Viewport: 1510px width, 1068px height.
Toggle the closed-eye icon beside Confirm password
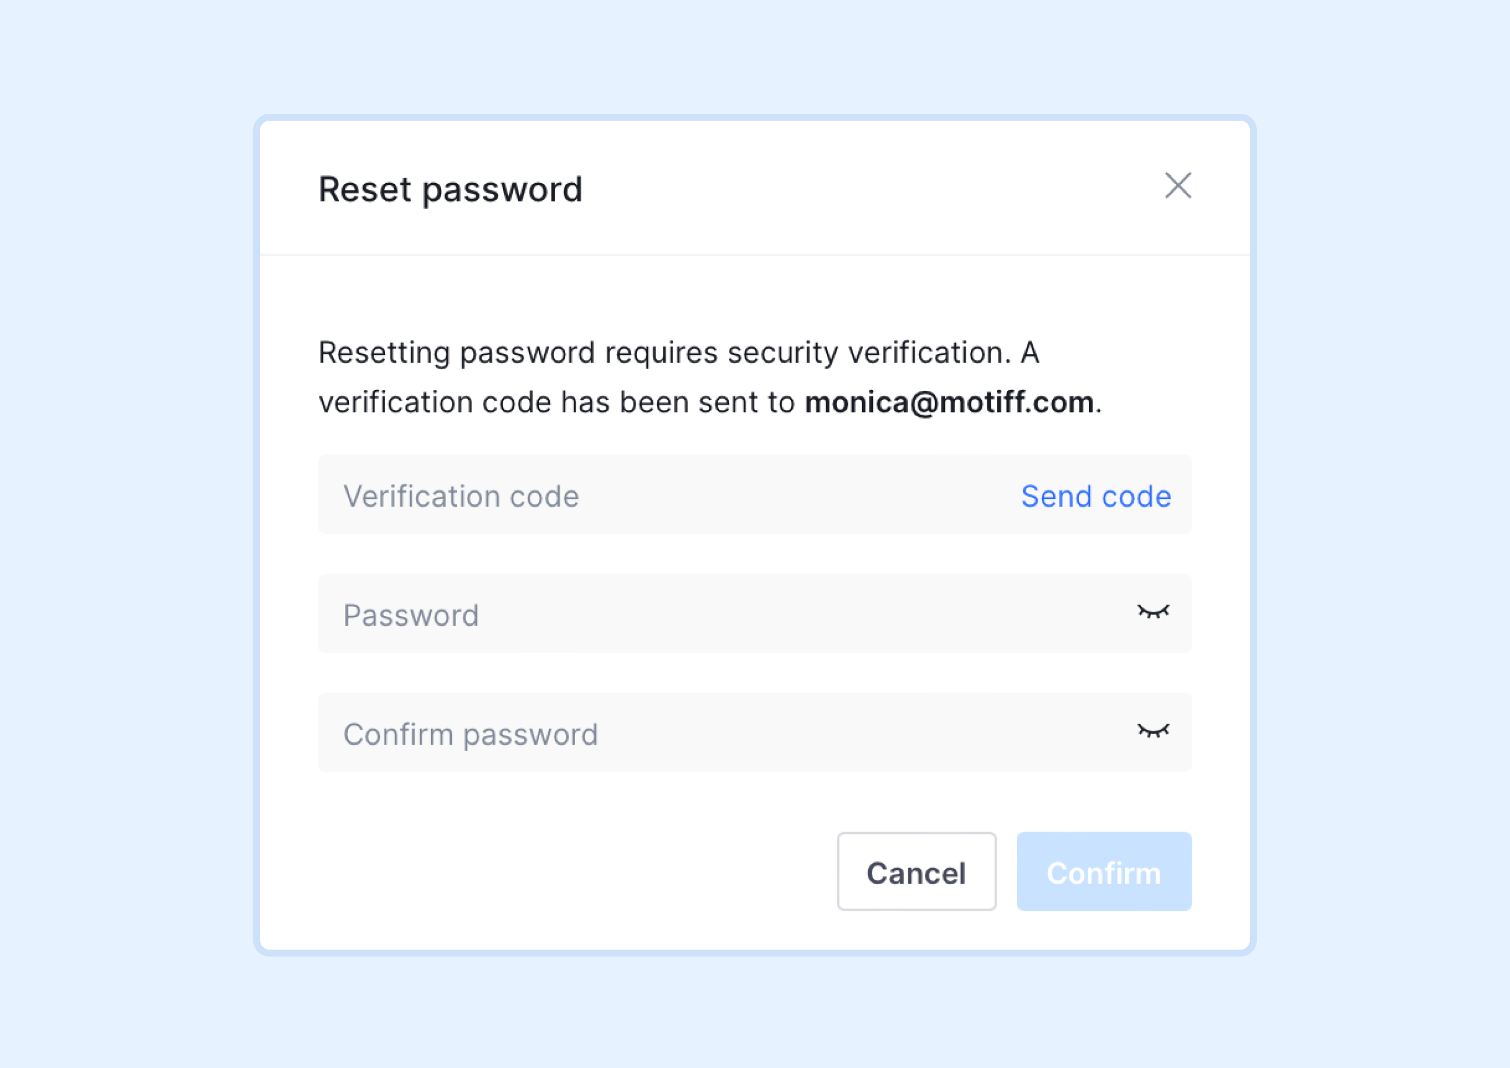1153,731
